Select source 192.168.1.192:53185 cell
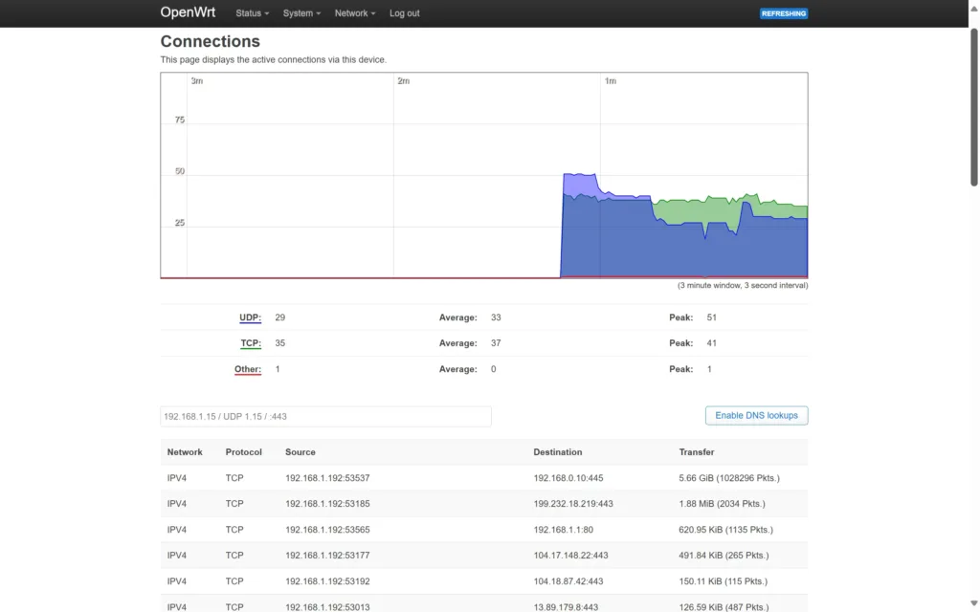 [x=327, y=504]
